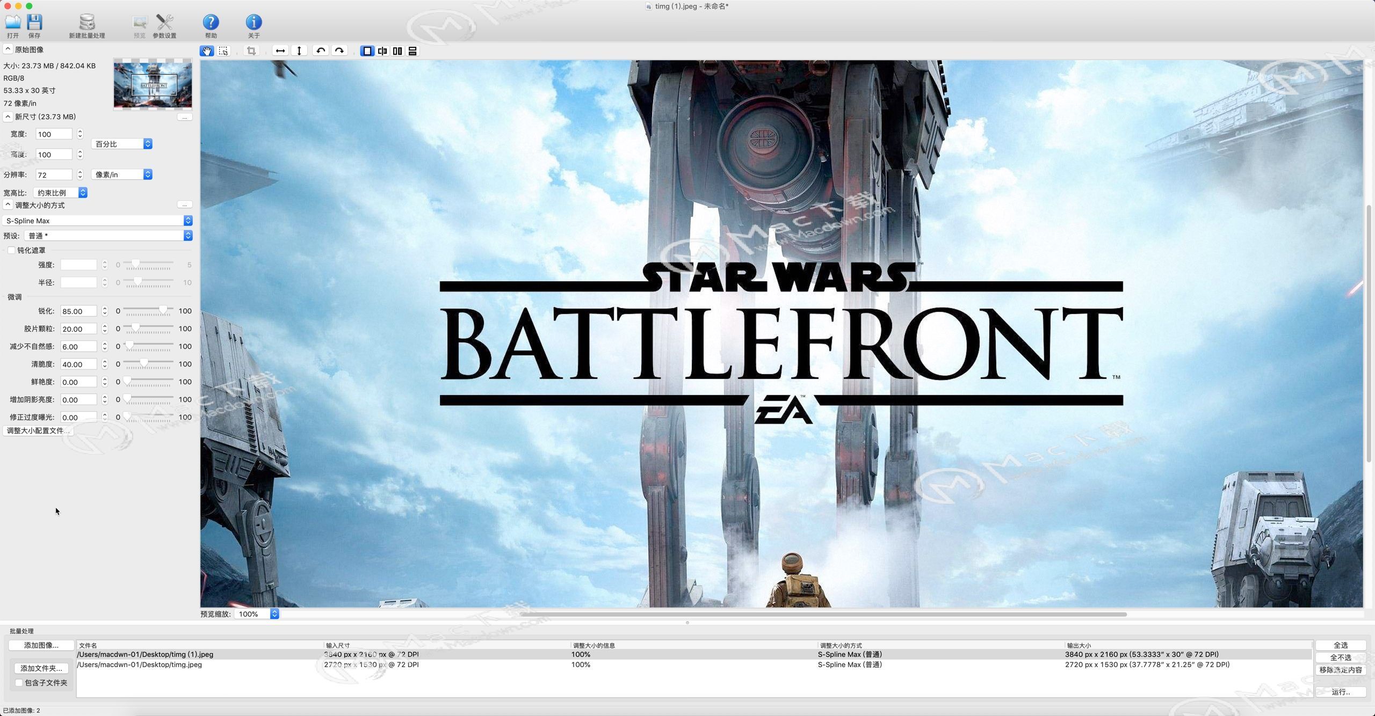Open the 预设 preset dropdown showing 普通
Image resolution: width=1375 pixels, height=716 pixels.
click(x=108, y=236)
